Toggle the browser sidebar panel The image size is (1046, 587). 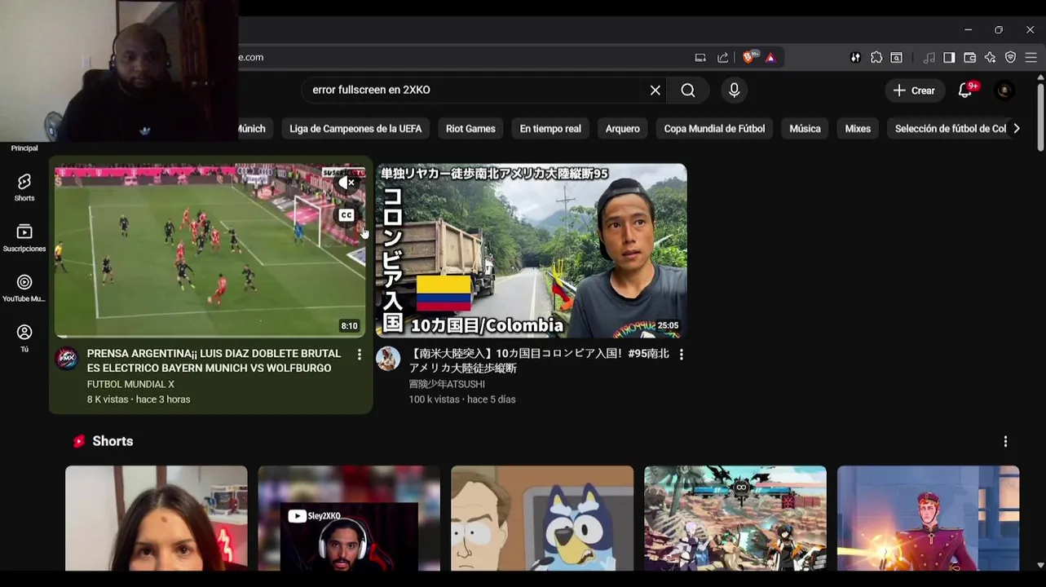tap(949, 57)
